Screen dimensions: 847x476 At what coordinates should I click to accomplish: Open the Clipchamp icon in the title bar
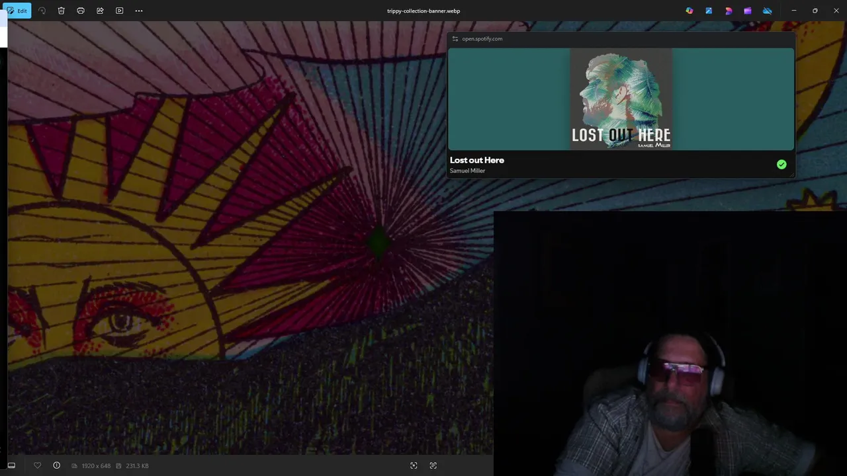tap(748, 11)
